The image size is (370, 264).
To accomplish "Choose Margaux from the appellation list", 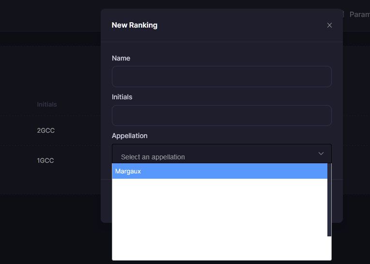I will [x=220, y=171].
